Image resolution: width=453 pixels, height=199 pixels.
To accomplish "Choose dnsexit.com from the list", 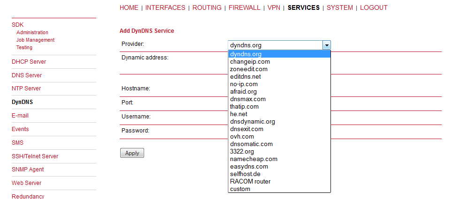I will (279, 129).
